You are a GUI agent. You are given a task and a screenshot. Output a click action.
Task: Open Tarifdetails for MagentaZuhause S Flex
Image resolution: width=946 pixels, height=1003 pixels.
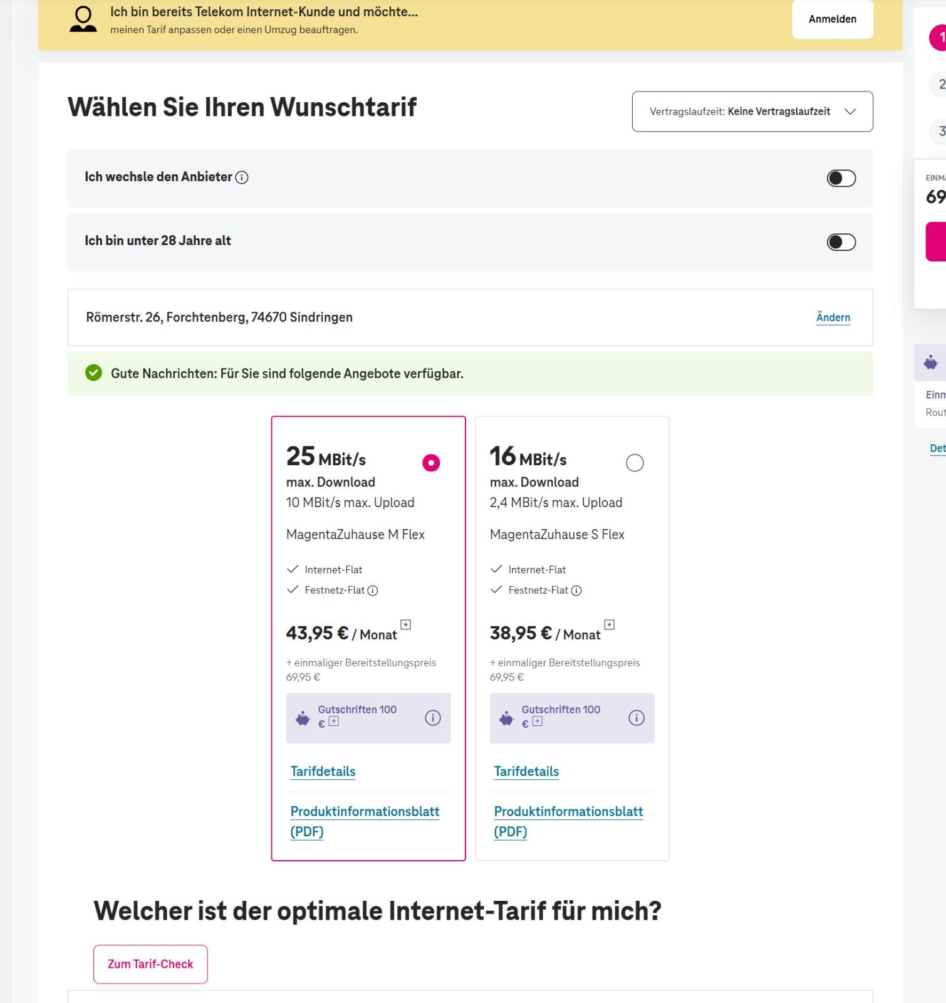[x=526, y=772]
